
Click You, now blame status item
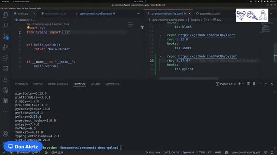coord(153,152)
